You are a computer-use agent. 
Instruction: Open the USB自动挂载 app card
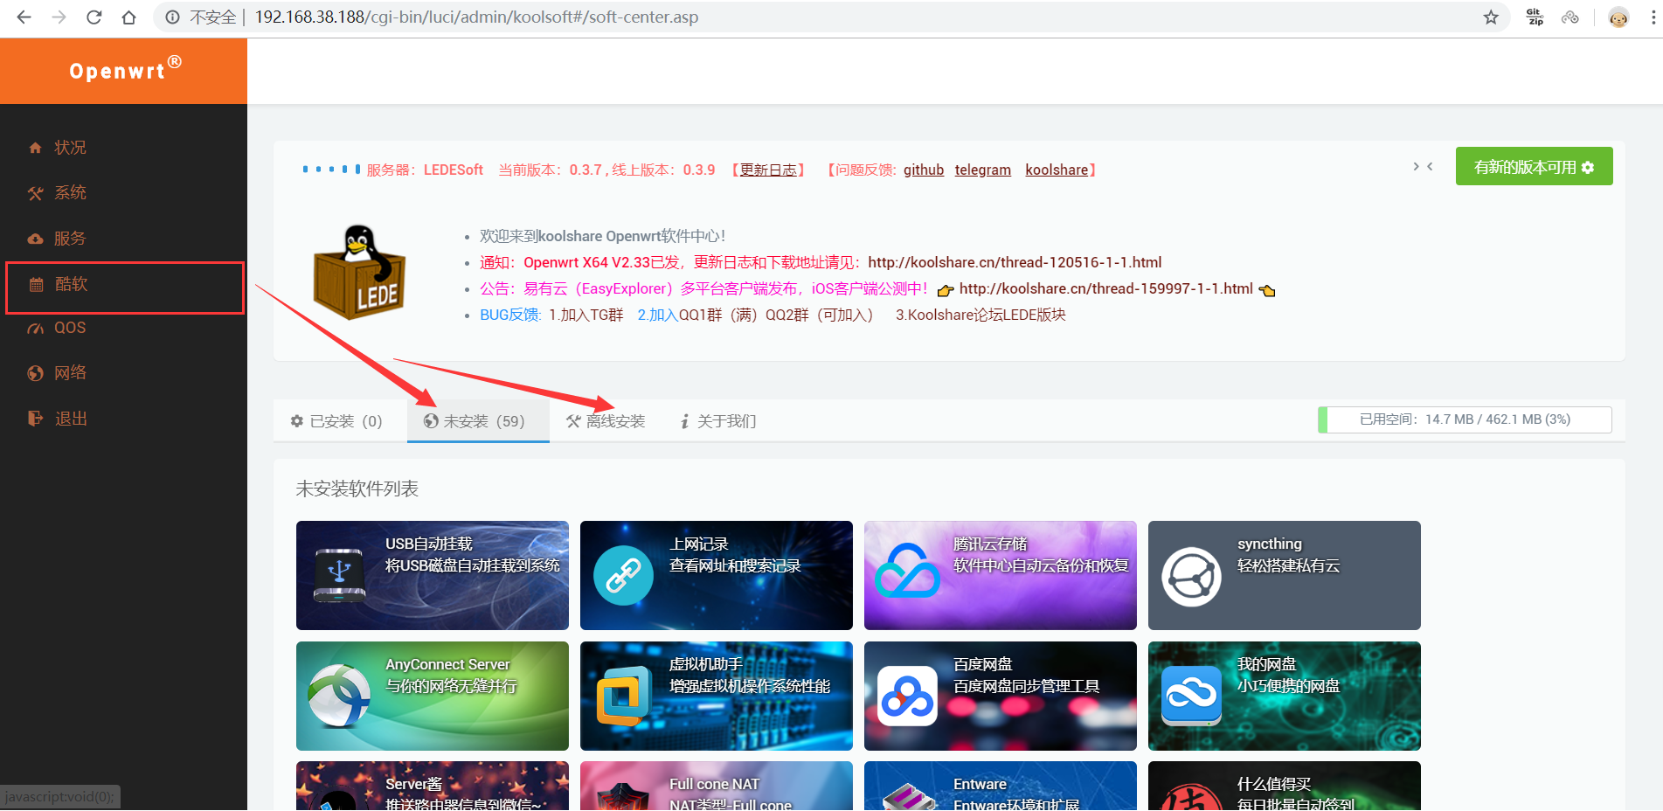point(433,575)
